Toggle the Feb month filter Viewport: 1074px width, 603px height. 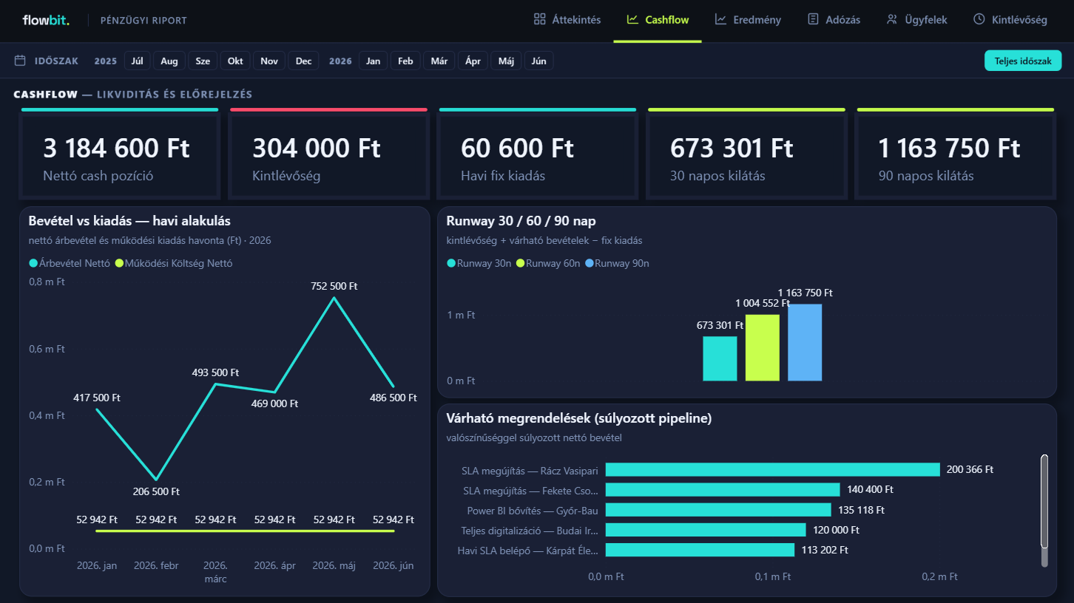coord(405,61)
